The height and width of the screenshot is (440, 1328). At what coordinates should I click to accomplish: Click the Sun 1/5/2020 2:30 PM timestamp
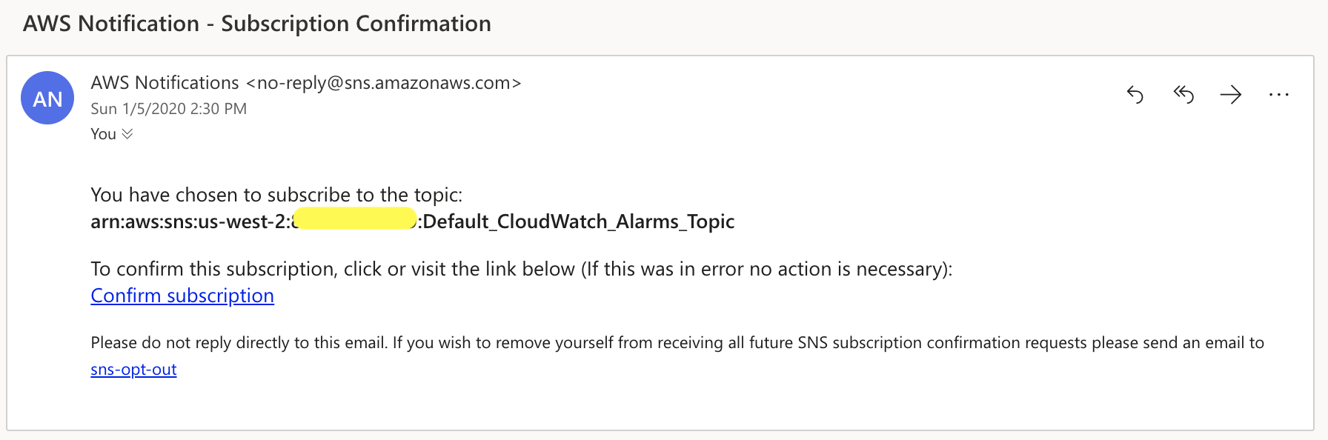pyautogui.click(x=168, y=109)
